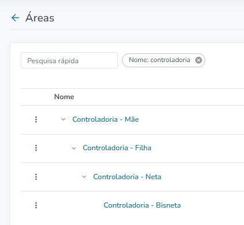Collapse the Controladoria - Mãe row
Image resolution: width=244 pixels, height=225 pixels.
pos(63,119)
